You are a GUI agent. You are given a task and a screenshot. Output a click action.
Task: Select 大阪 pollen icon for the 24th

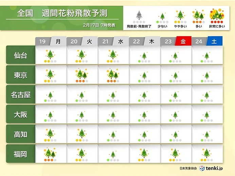click(207, 115)
